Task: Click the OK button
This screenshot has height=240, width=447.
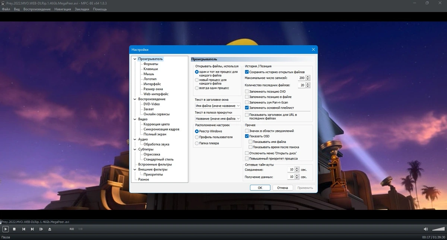Action: point(260,188)
